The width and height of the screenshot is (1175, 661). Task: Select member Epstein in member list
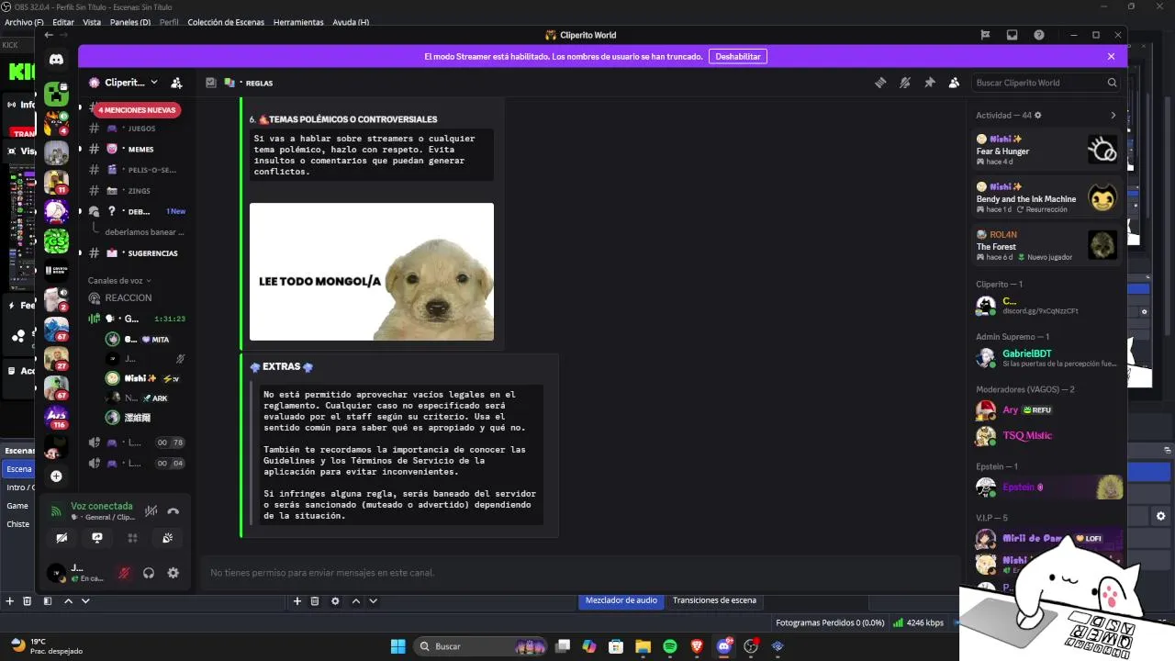coord(1047,487)
